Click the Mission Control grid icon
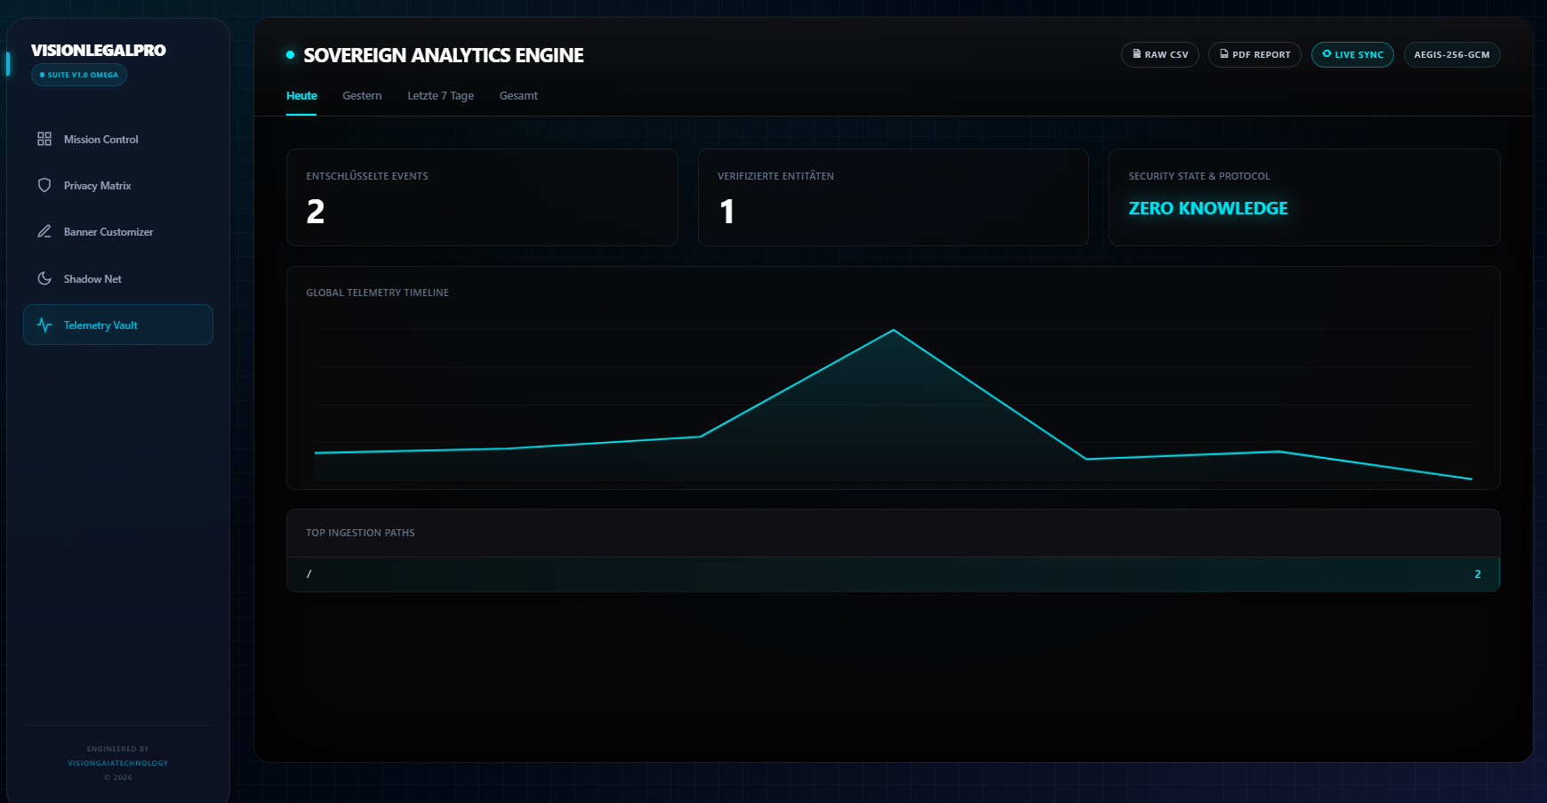Screen dimensions: 1547x803 (44, 139)
